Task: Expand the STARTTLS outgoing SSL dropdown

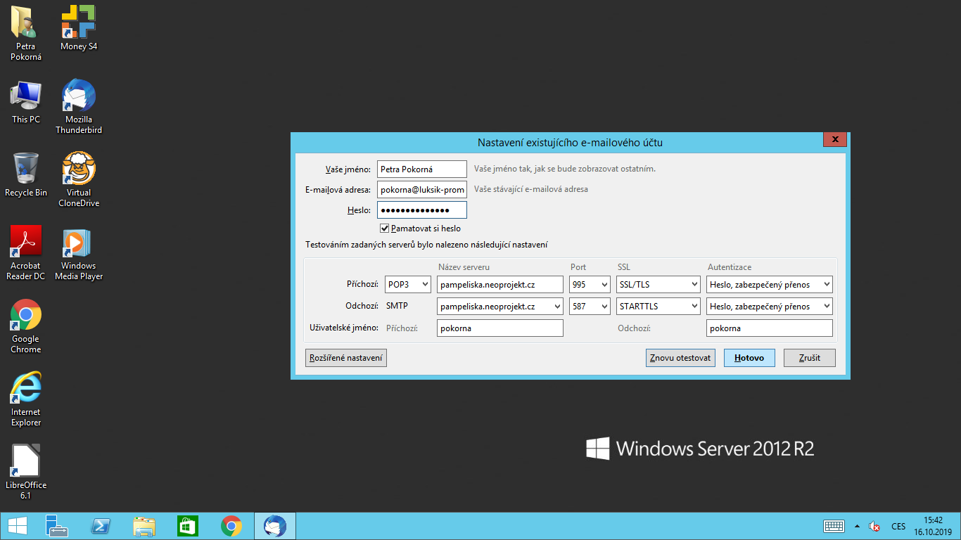Action: click(x=658, y=307)
